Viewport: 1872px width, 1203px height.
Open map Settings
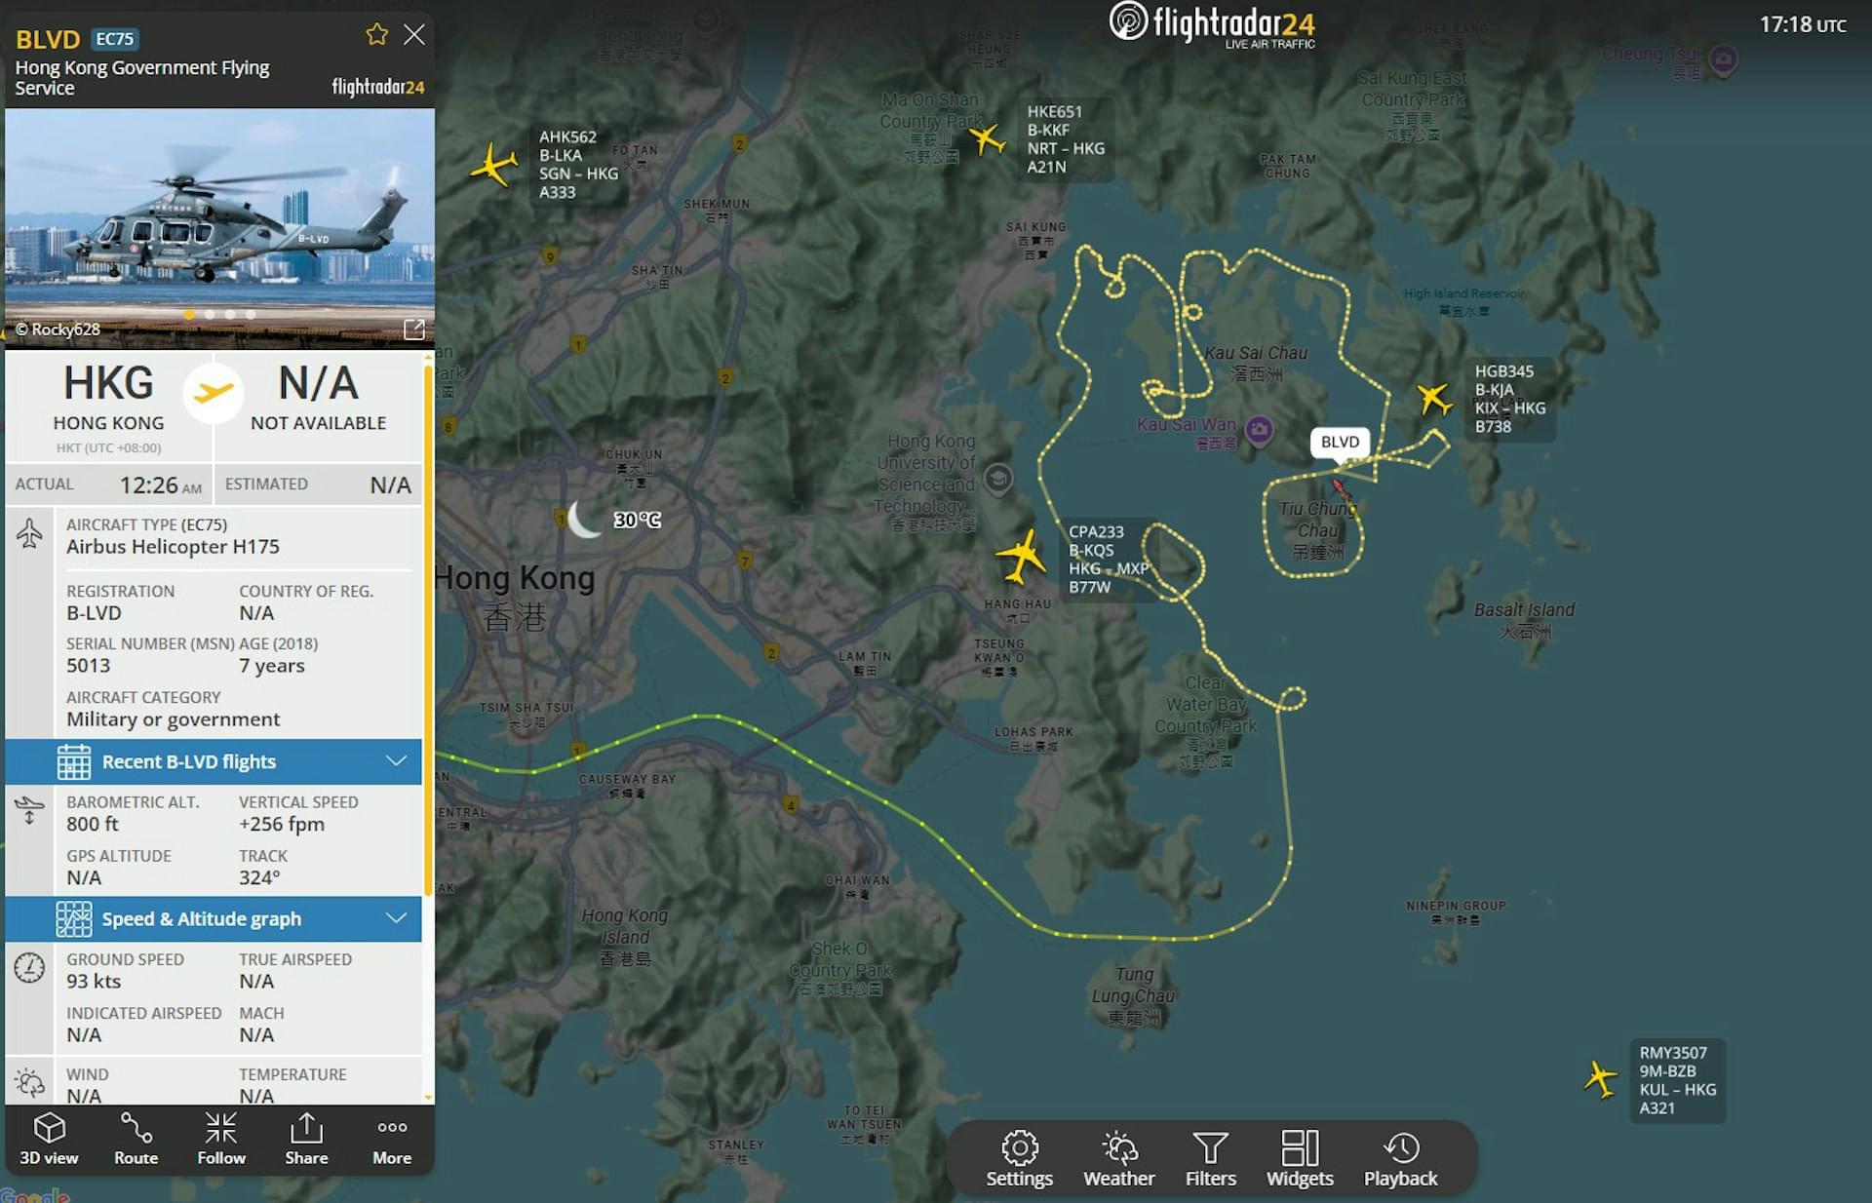pos(1019,1159)
